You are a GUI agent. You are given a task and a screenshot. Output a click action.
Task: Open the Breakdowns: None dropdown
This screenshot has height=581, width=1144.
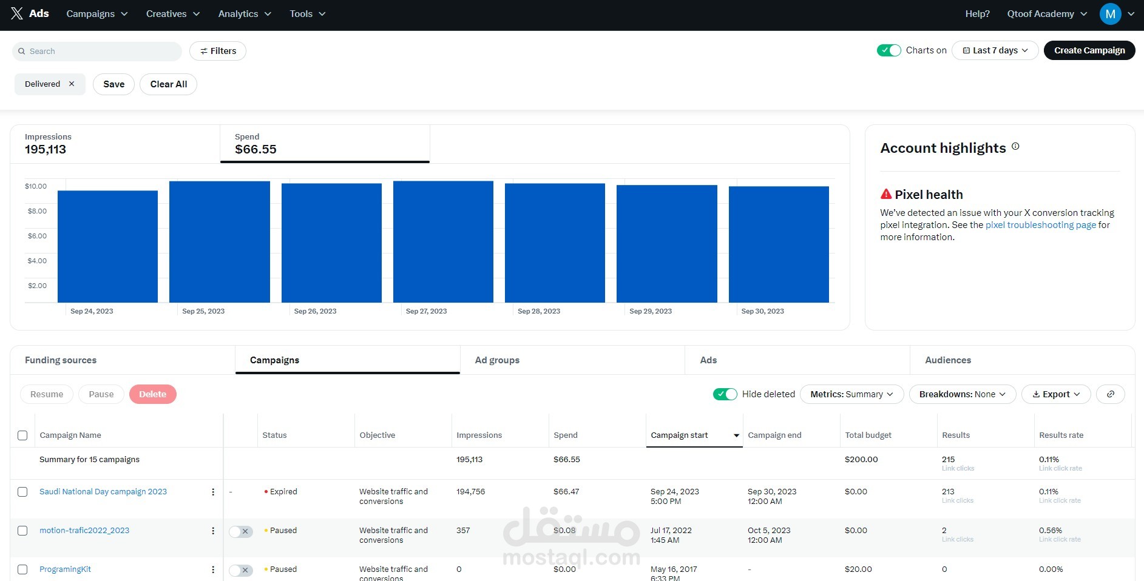pyautogui.click(x=962, y=394)
